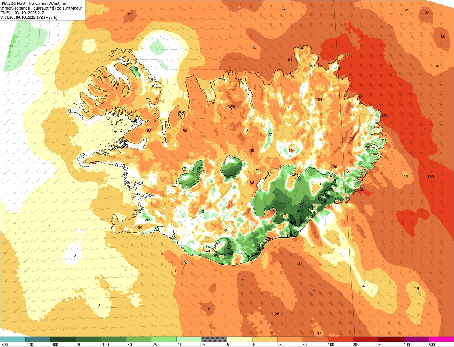The image size is (454, 347).
Task: Click the purple legend swatch
Action: [x=416, y=339]
